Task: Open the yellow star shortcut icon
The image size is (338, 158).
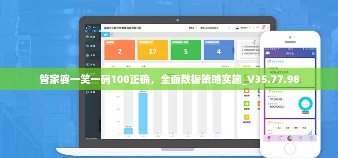Action: click(x=247, y=117)
